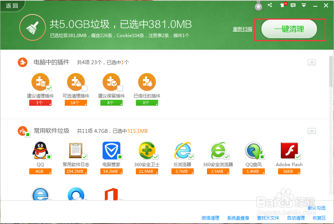Open the 常用软件日志 cleanup item
The width and height of the screenshot is (334, 224).
pyautogui.click(x=76, y=151)
